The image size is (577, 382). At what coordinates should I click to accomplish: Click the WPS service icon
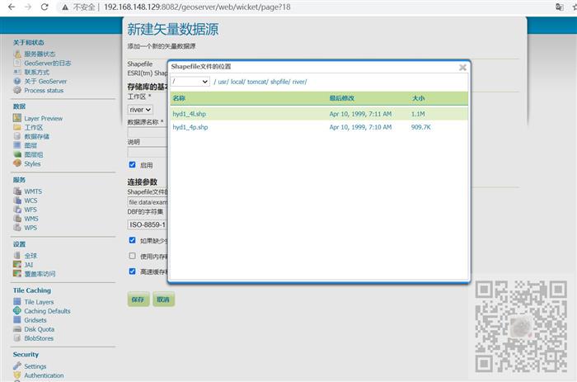pyautogui.click(x=17, y=228)
